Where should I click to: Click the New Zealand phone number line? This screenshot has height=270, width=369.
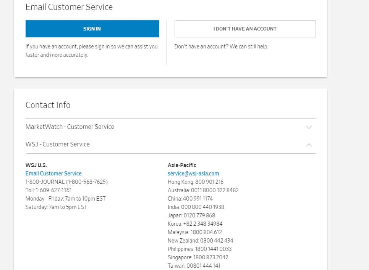pyautogui.click(x=200, y=241)
